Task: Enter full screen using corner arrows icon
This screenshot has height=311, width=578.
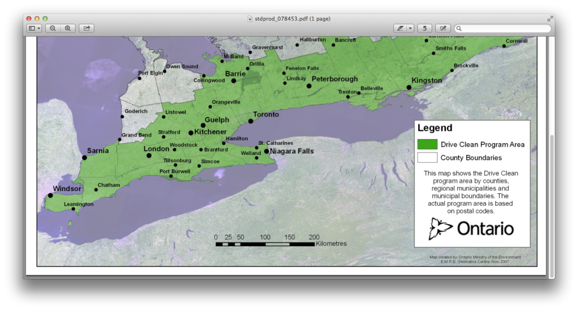Action: pos(549,19)
